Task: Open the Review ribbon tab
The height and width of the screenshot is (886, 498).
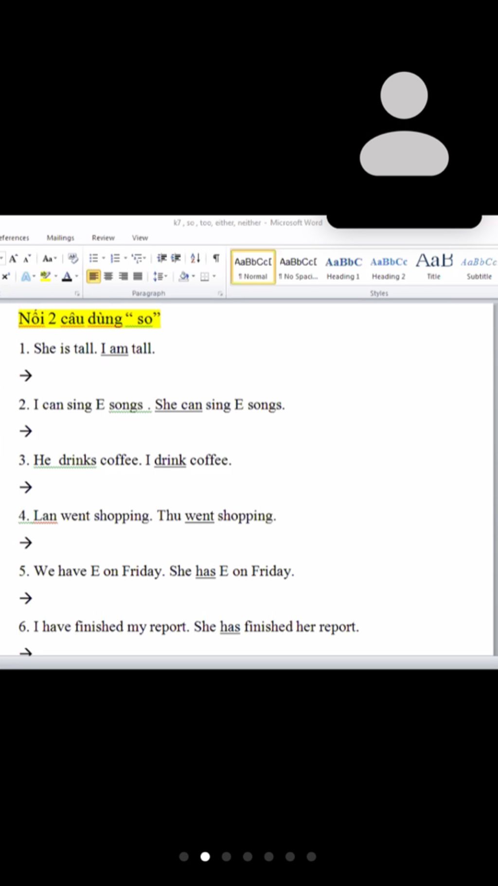Action: coord(103,238)
